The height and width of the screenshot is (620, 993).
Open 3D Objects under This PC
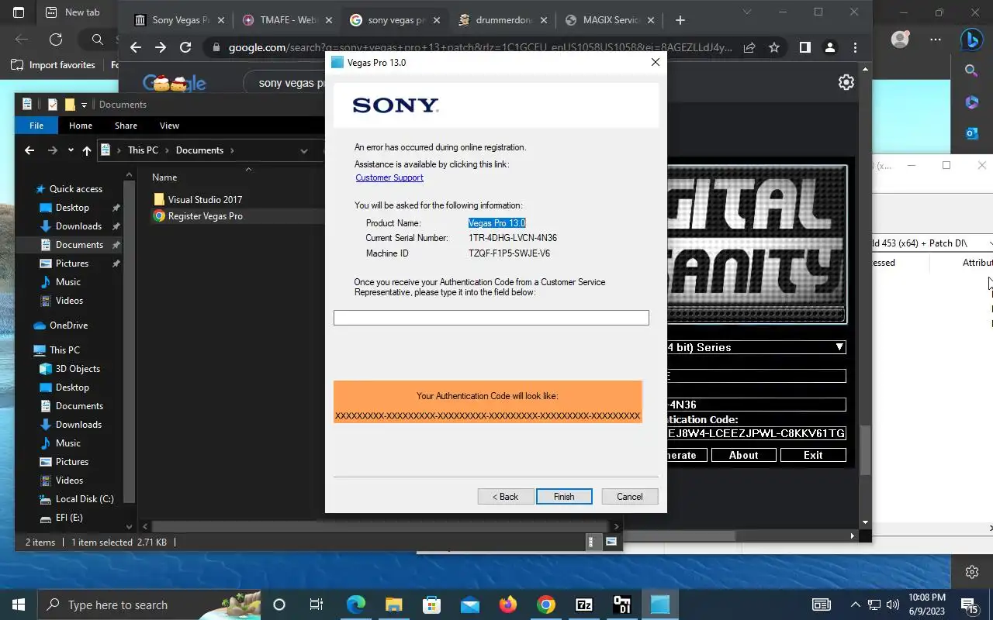[x=78, y=369]
